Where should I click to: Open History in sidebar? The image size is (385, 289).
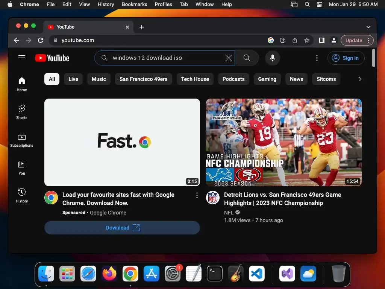tap(21, 195)
